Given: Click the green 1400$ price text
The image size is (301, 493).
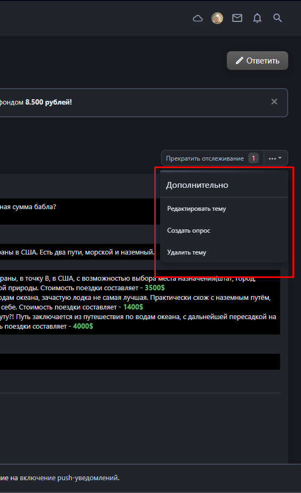Looking at the screenshot, I should 133,307.
